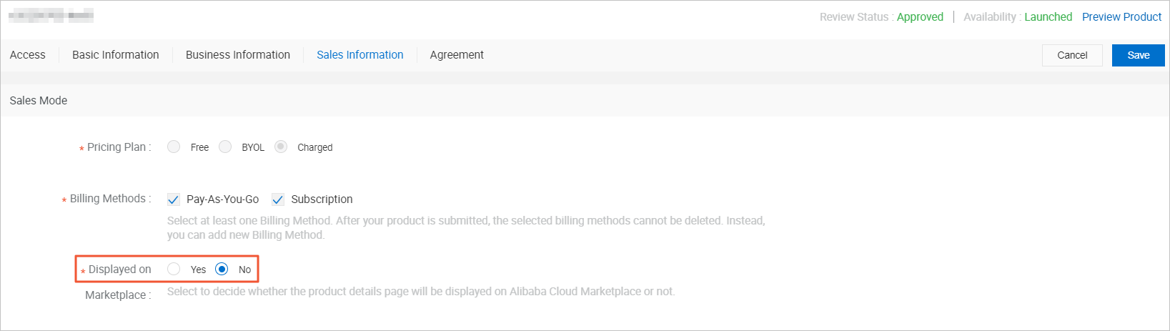Click the Billing Methods field label
The width and height of the screenshot is (1170, 331).
point(107,199)
